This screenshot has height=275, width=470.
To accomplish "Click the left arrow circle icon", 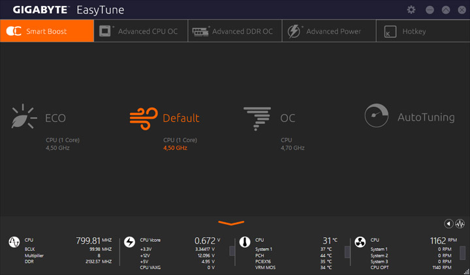I will point(448,224).
